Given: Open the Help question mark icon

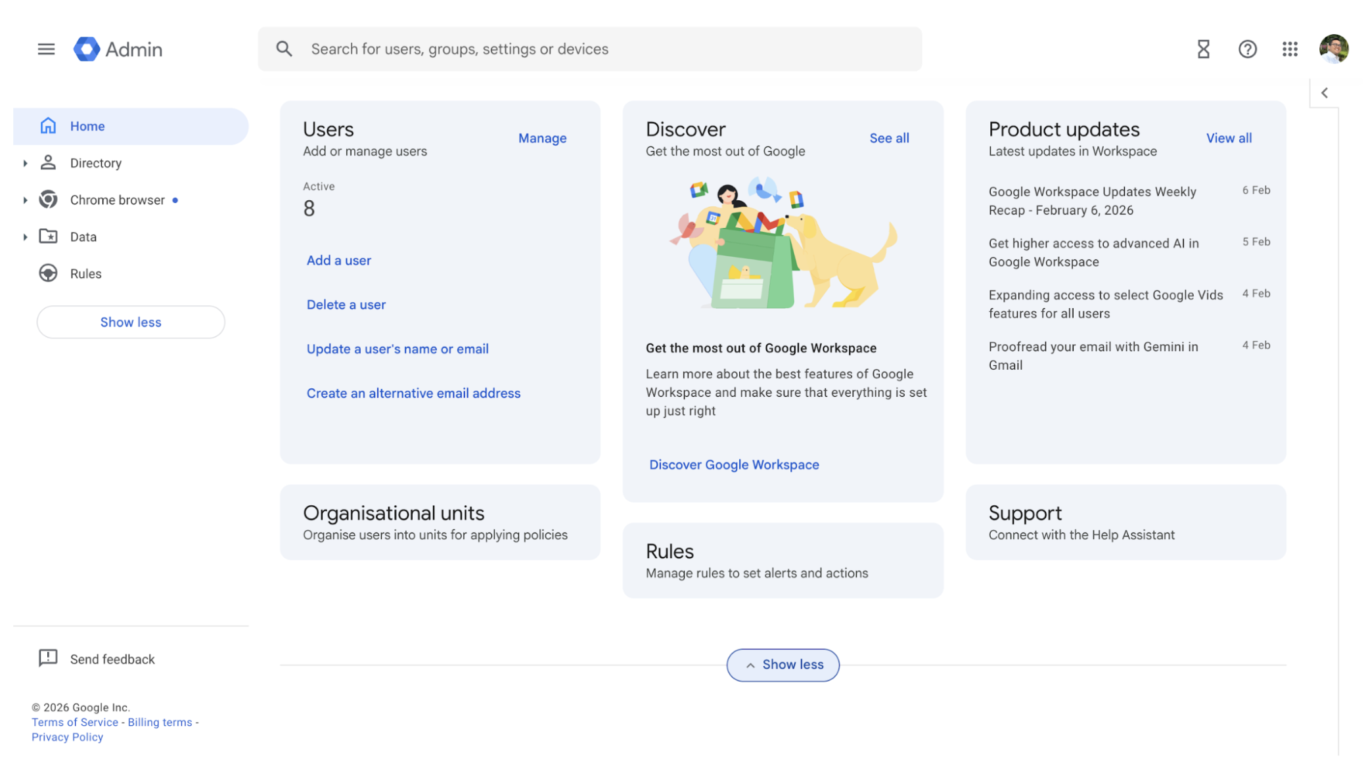Looking at the screenshot, I should click(x=1247, y=49).
